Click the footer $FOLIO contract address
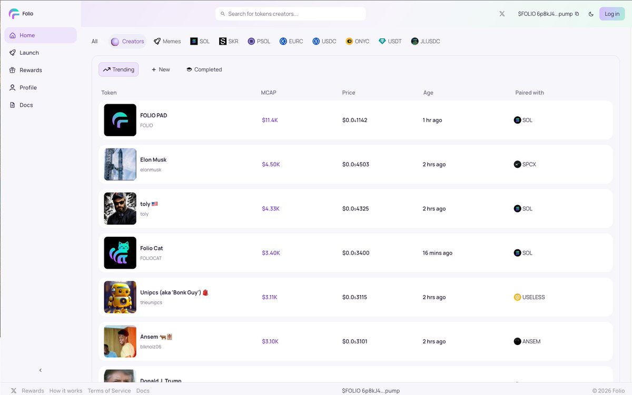This screenshot has width=632, height=395. click(x=371, y=391)
